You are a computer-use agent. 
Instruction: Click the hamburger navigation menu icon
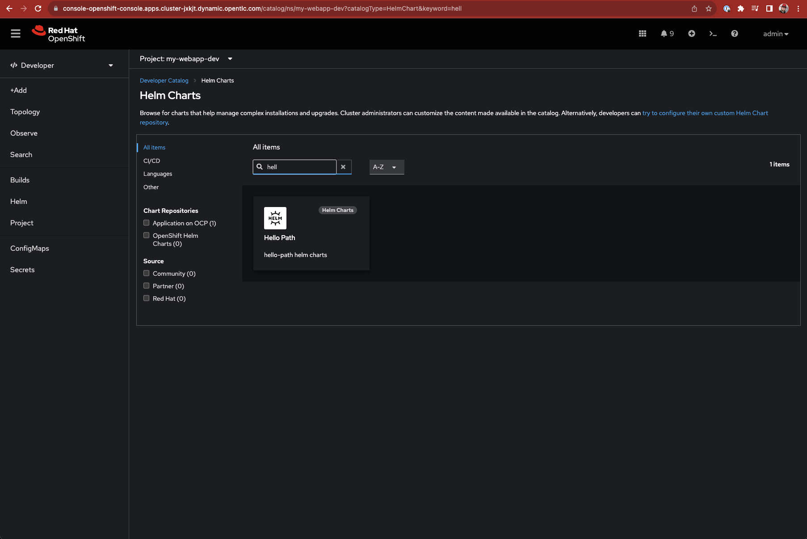15,33
